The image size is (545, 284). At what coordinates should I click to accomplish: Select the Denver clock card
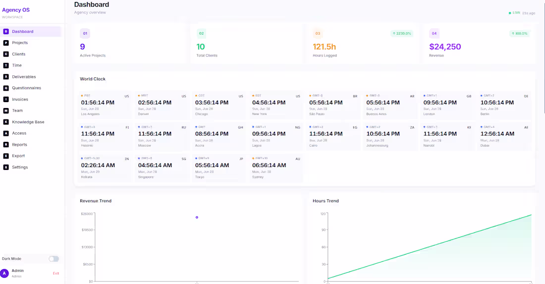(162, 105)
